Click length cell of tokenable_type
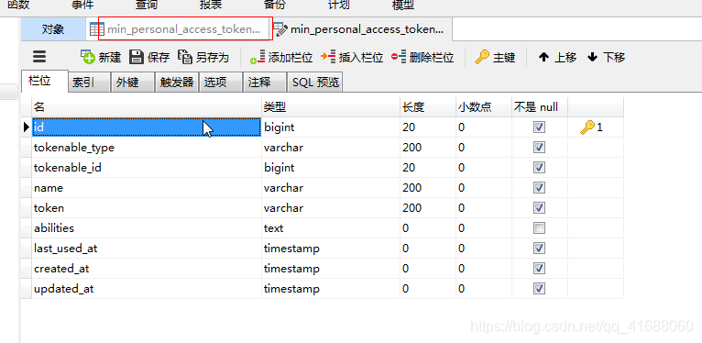Screen dimensions: 702x343 coord(428,148)
